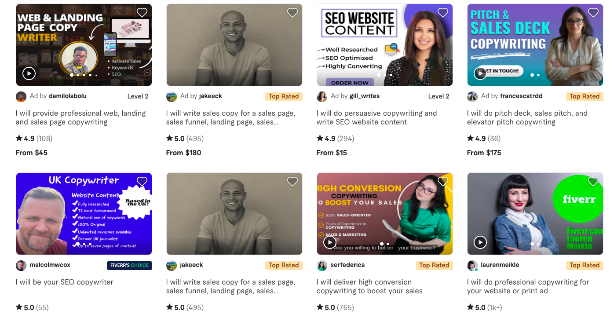
Task: Open damilolabolu's profile avatar
Action: click(x=21, y=96)
